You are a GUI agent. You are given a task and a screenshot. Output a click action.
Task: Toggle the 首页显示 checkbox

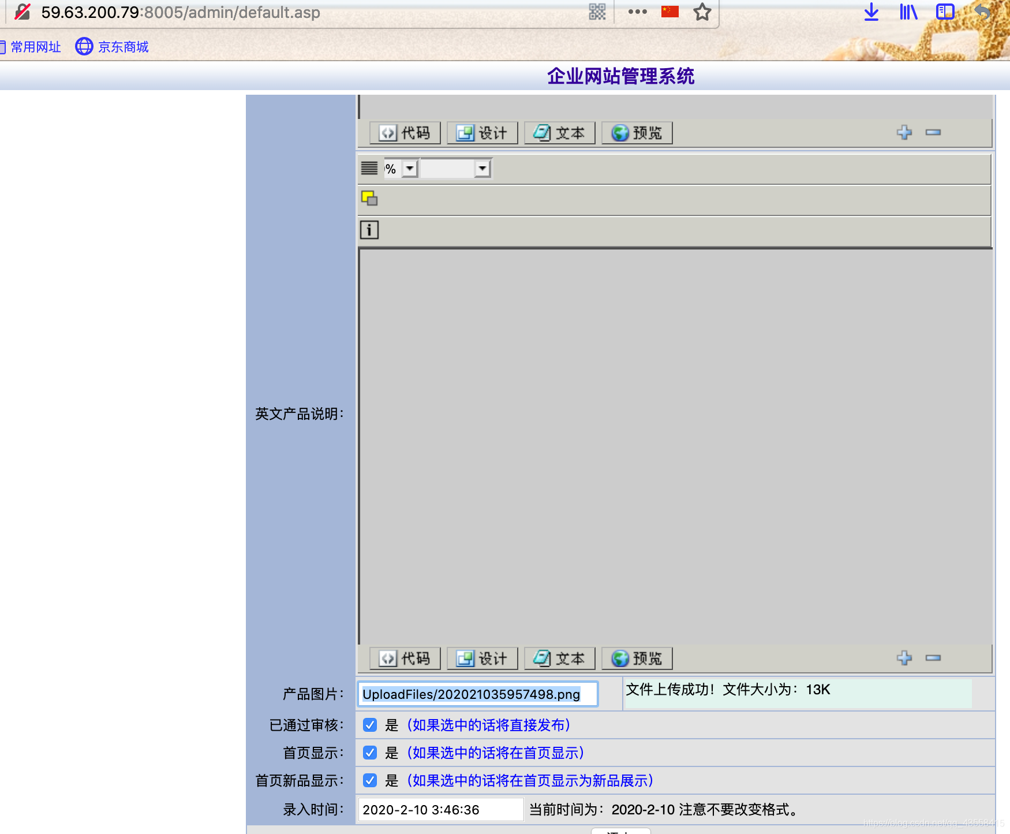tap(370, 753)
